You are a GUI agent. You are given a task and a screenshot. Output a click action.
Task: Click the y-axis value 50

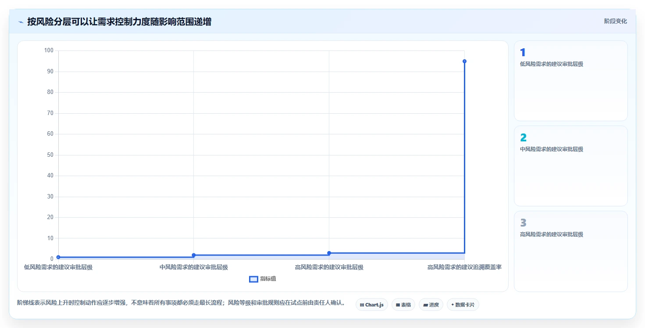pyautogui.click(x=50, y=155)
